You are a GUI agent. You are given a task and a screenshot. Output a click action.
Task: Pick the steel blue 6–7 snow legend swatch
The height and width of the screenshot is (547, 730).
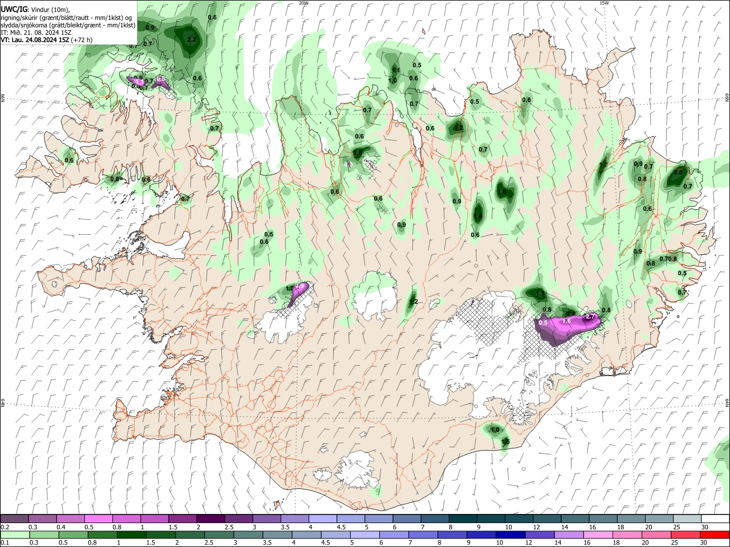pos(405,519)
